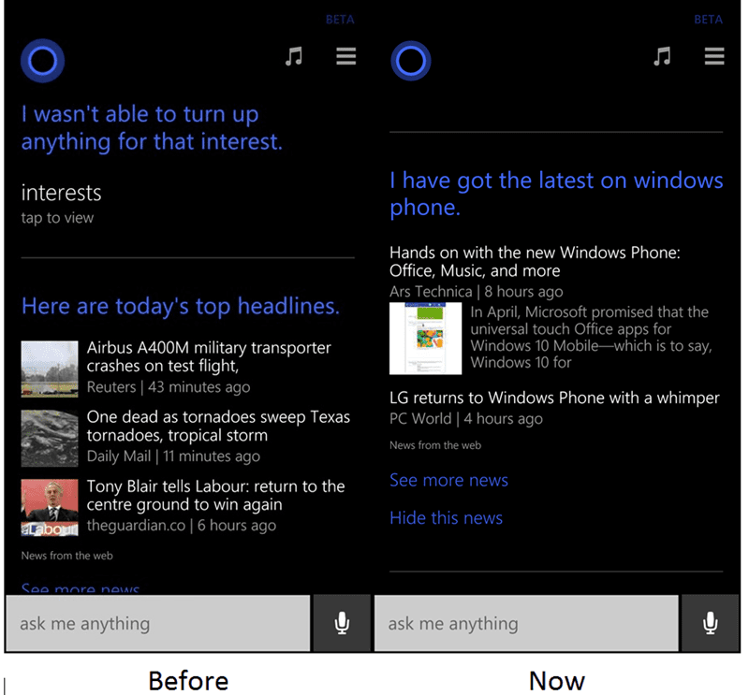
Task: Click 'News from the web' in Before screen
Action: point(66,556)
